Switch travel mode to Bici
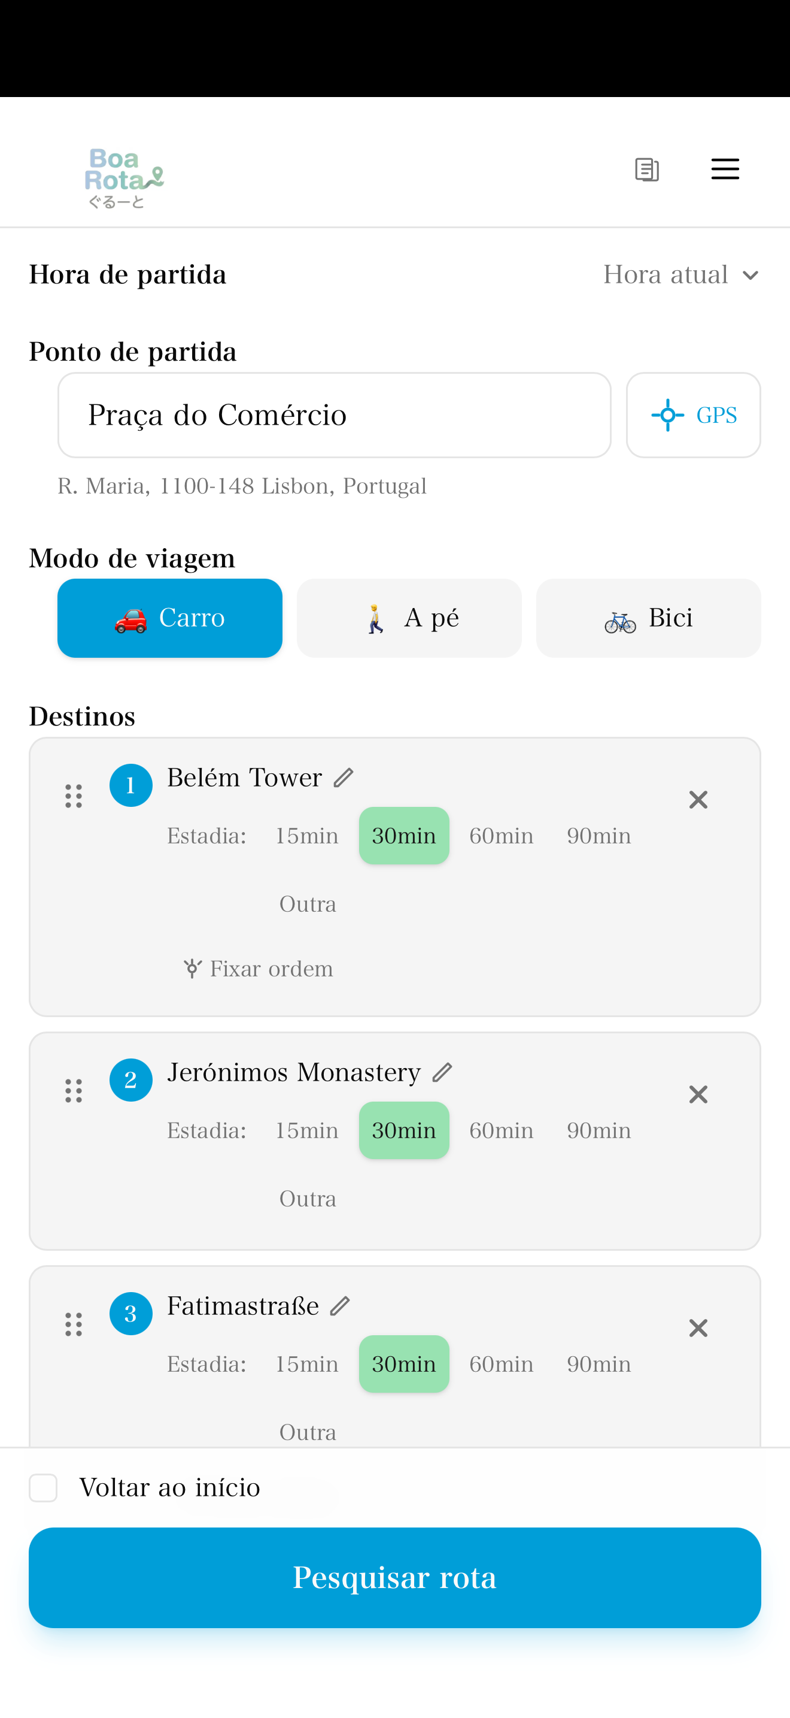Screen dimensions: 790x1718 tap(648, 618)
